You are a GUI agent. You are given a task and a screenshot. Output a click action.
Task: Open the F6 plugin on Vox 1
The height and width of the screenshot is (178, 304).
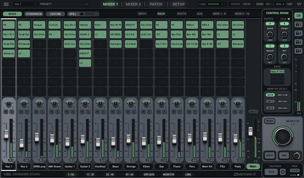pos(8,25)
